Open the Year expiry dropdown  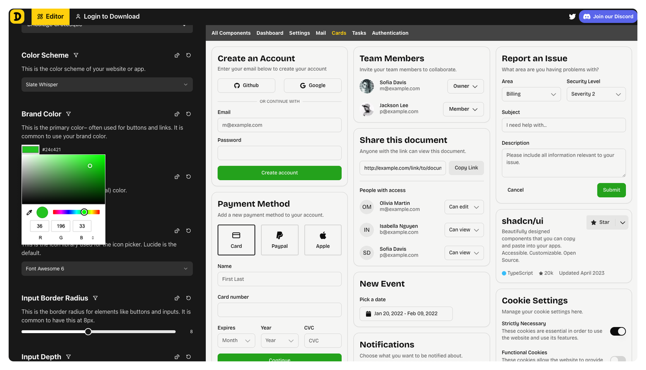click(x=280, y=341)
